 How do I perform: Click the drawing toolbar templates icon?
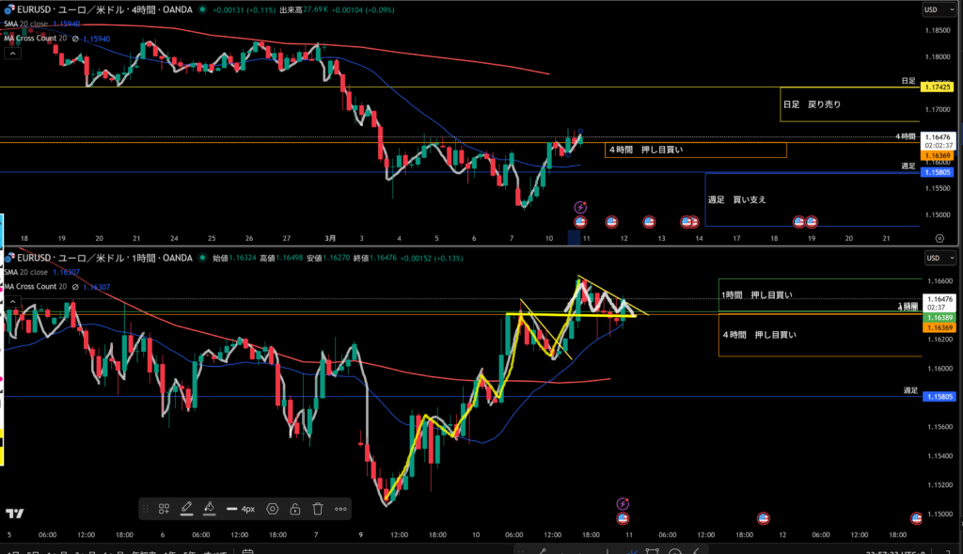coord(164,509)
